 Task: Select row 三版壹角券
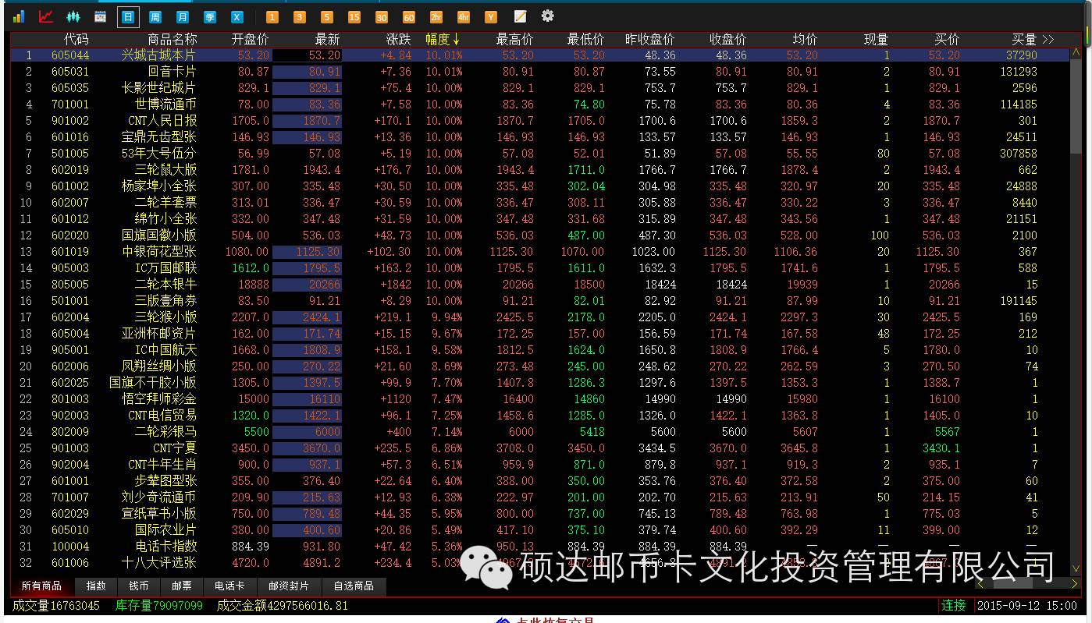(x=539, y=301)
